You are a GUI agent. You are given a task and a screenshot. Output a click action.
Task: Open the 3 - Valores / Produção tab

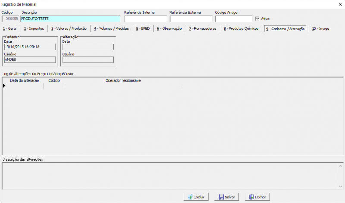tap(69, 29)
